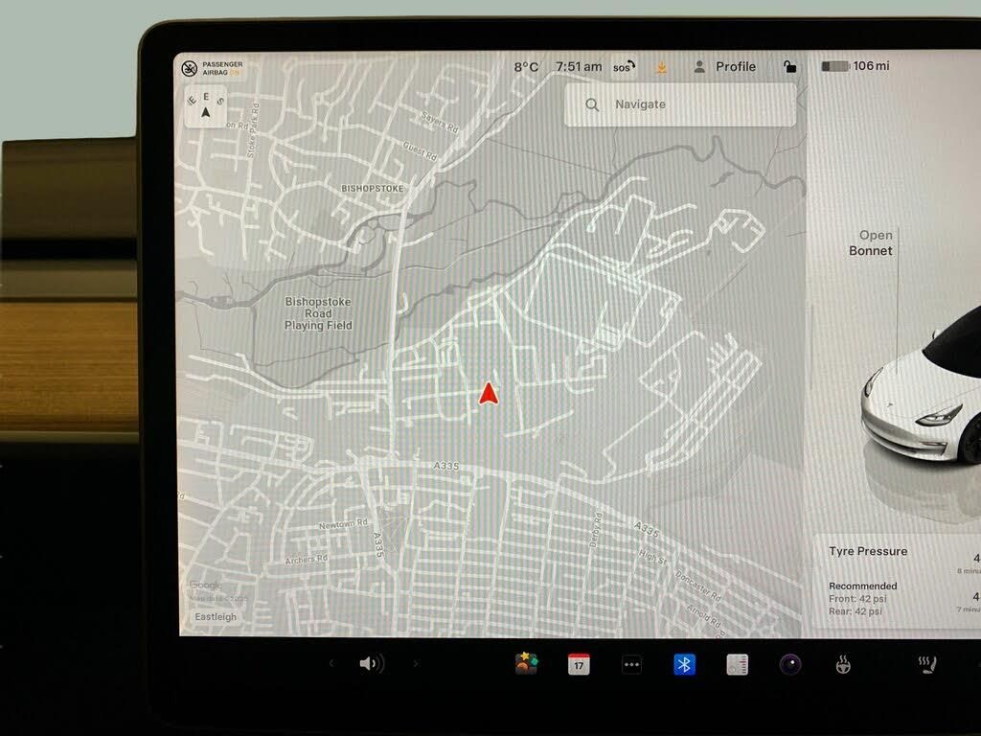This screenshot has height=736, width=981.
Task: Tap the Derby Rd label on map
Action: pos(596,531)
